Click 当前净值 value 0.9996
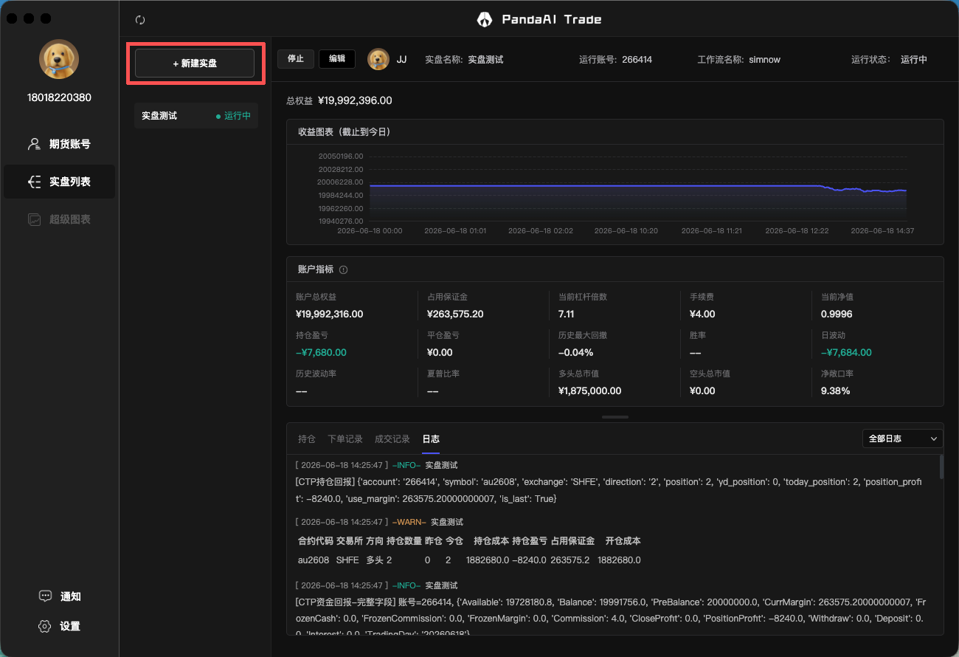The height and width of the screenshot is (657, 959). (x=837, y=314)
